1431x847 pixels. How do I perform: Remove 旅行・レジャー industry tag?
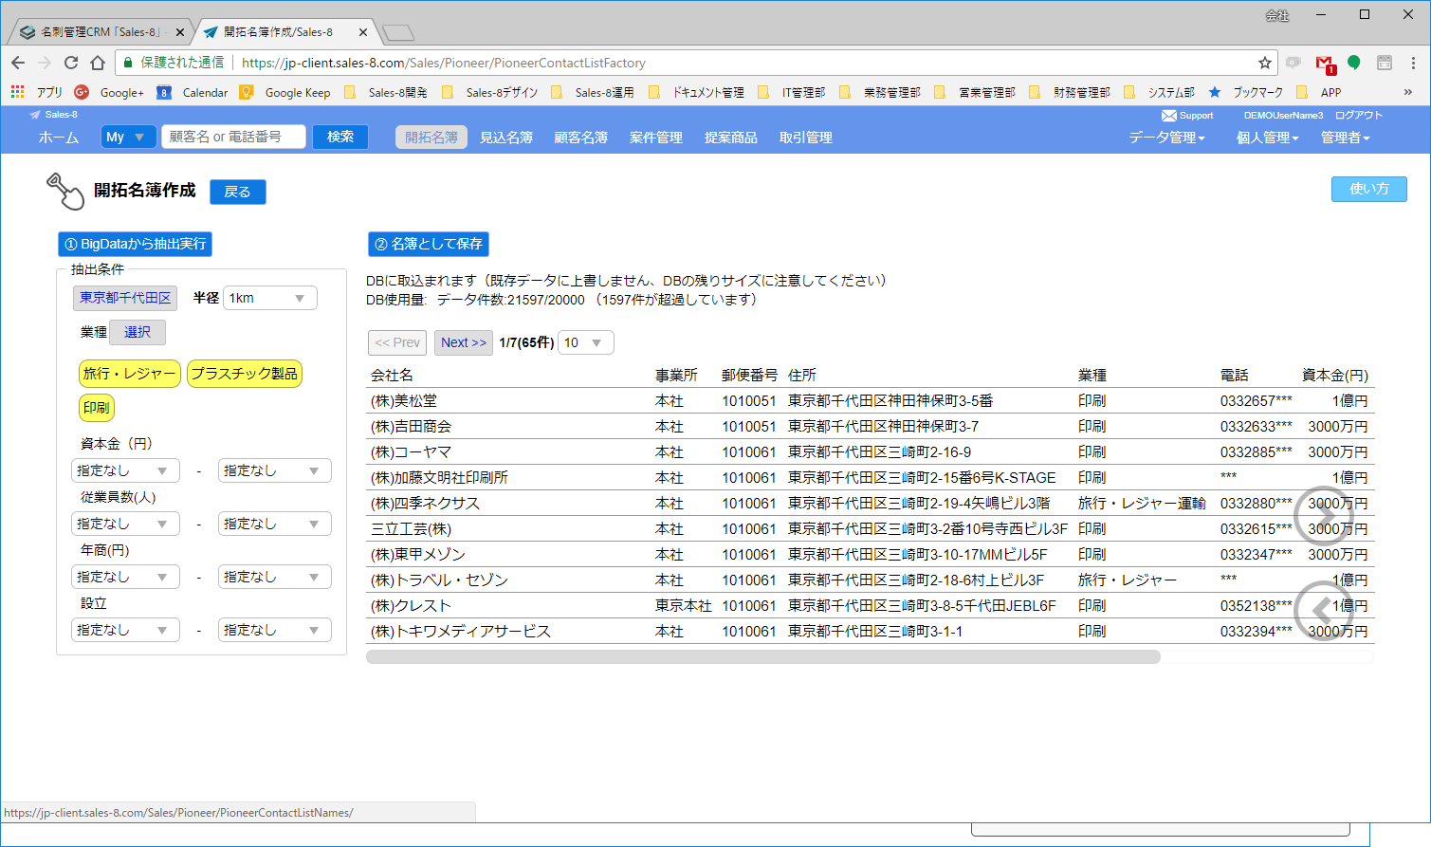click(x=130, y=374)
